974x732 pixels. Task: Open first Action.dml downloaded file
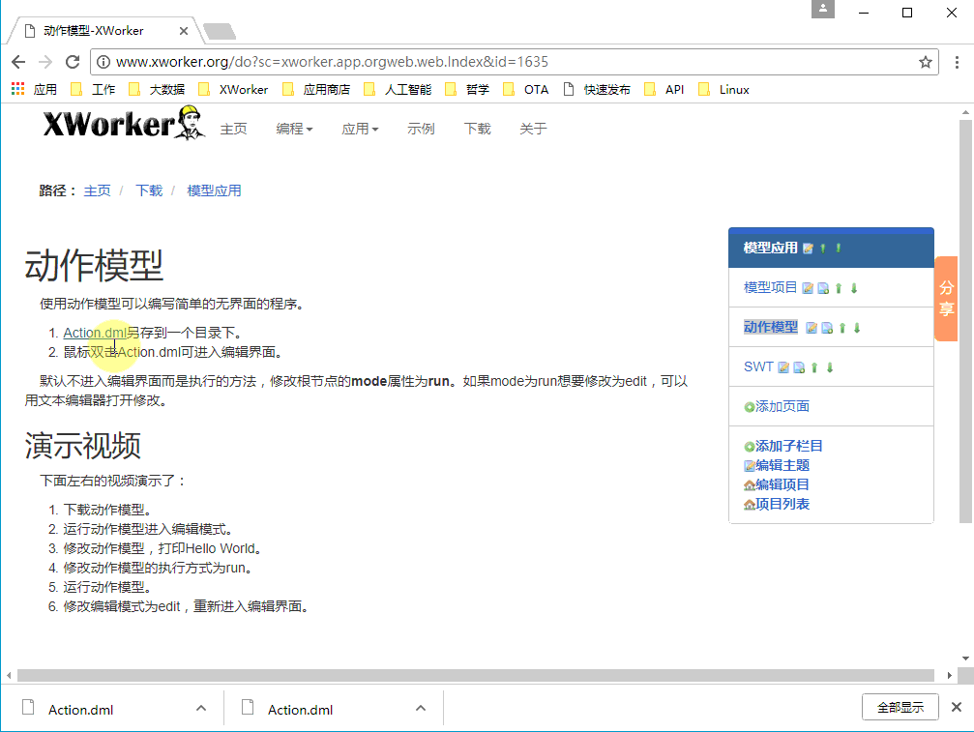tap(80, 710)
